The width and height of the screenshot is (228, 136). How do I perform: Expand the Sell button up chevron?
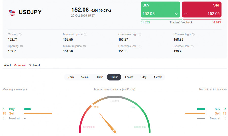pos(185,14)
